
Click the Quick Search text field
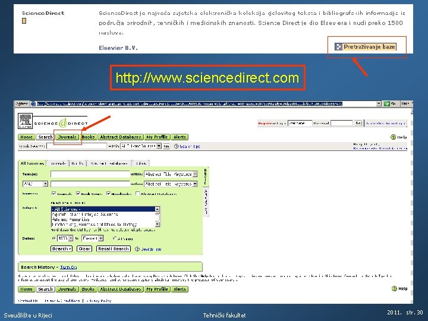coord(77,146)
